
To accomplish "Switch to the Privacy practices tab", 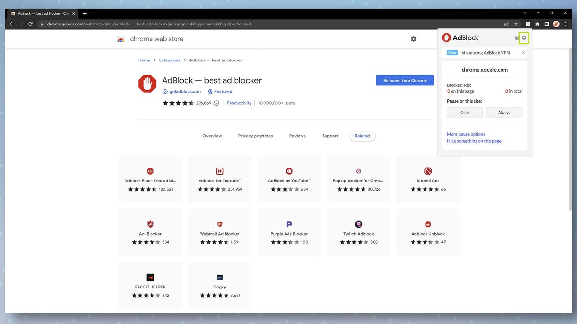I will (255, 136).
